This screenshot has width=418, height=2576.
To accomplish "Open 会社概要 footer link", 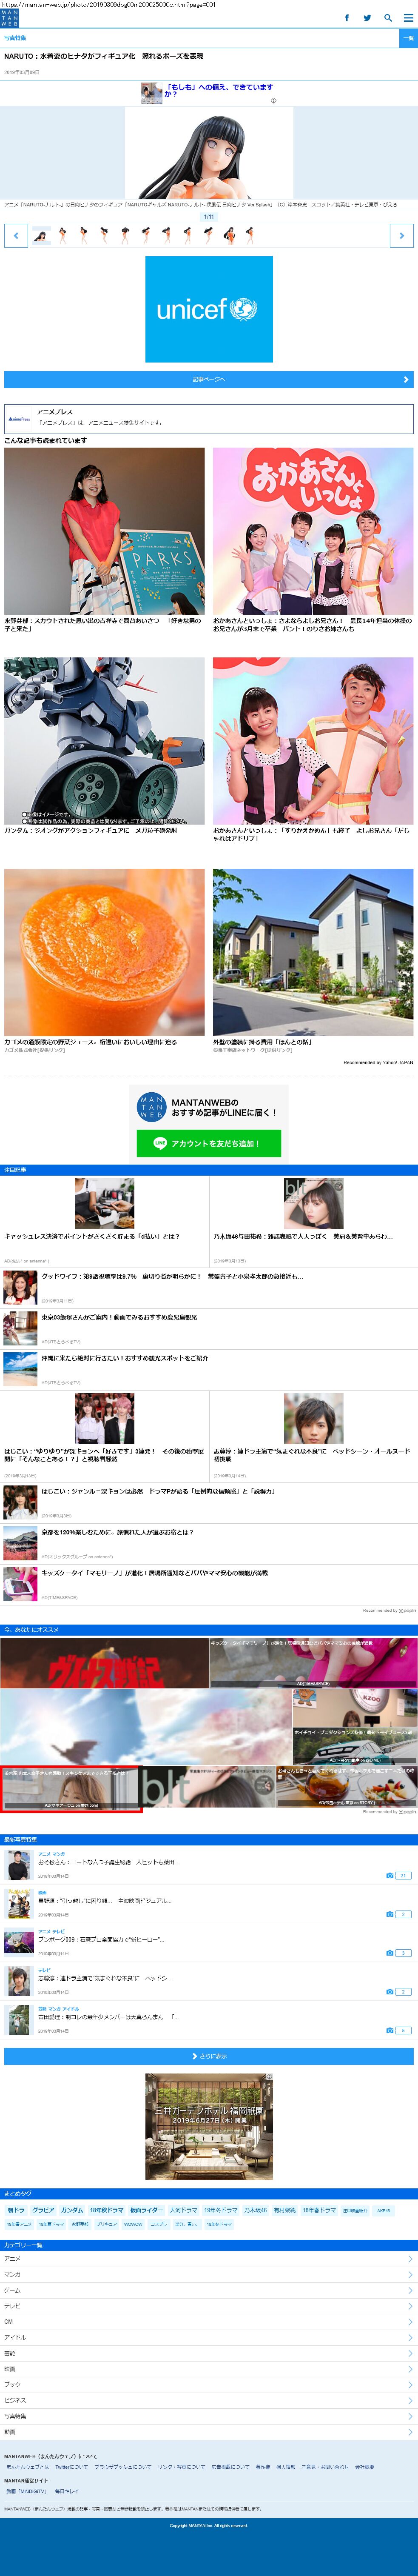I will pos(365,2467).
